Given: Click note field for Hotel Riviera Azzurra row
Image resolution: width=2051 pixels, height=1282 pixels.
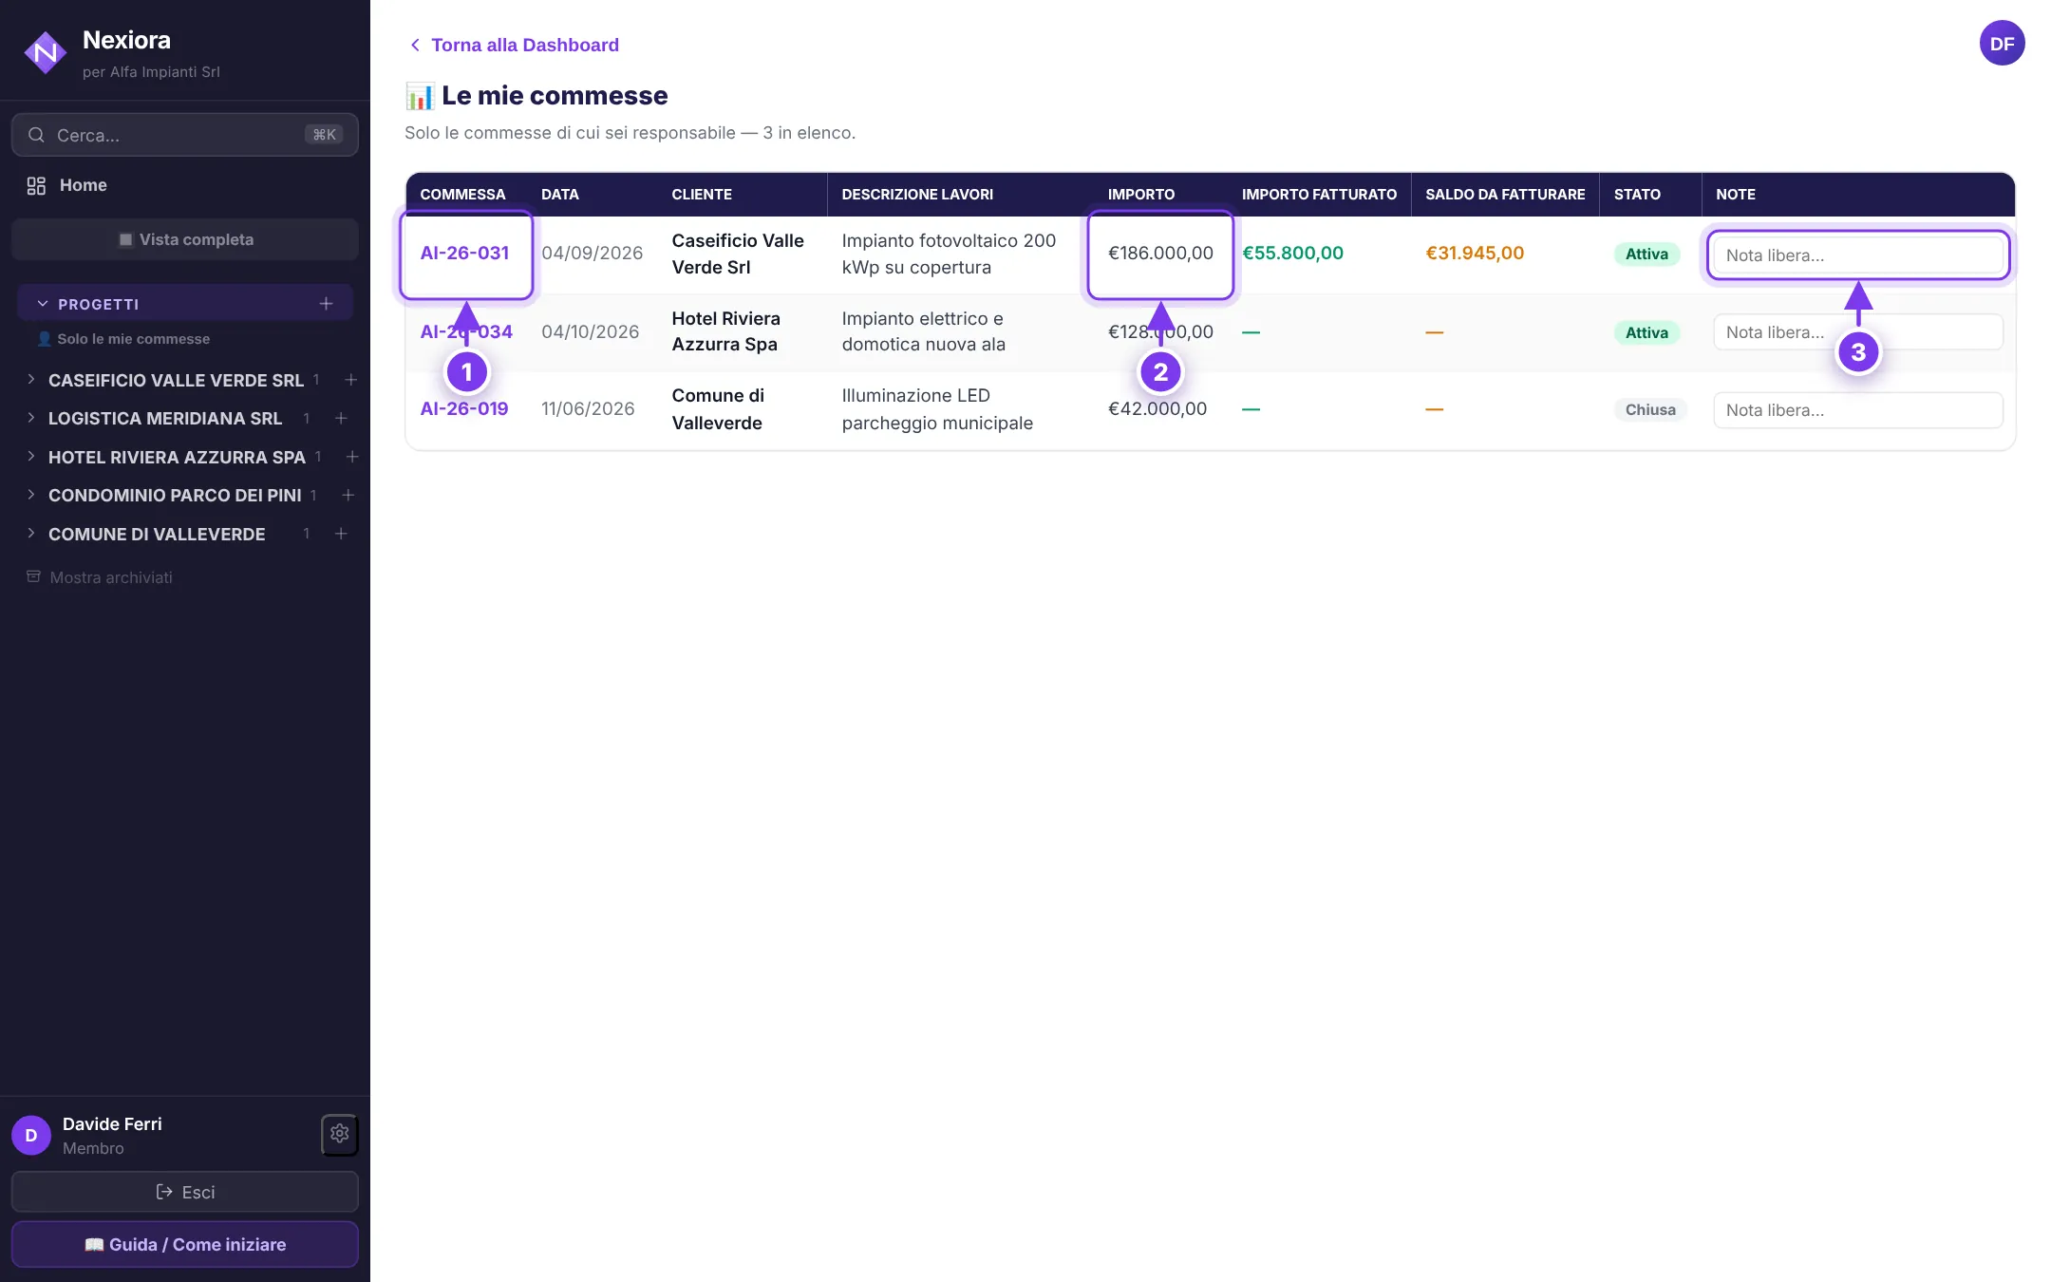Looking at the screenshot, I should pyautogui.click(x=1858, y=332).
